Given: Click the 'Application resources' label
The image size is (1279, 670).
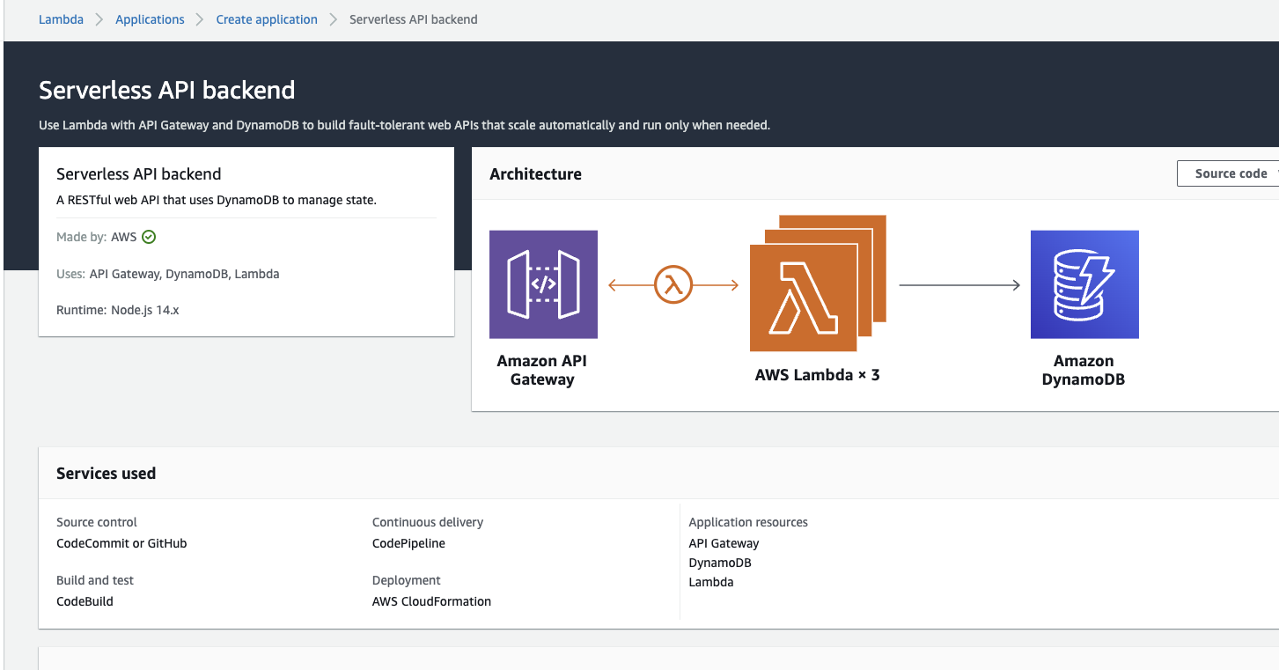Looking at the screenshot, I should pos(748,522).
